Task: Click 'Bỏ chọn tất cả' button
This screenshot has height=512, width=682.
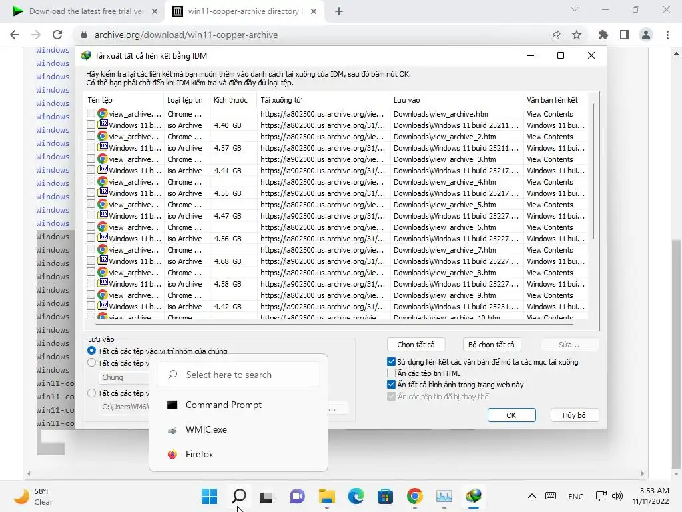Action: point(492,345)
